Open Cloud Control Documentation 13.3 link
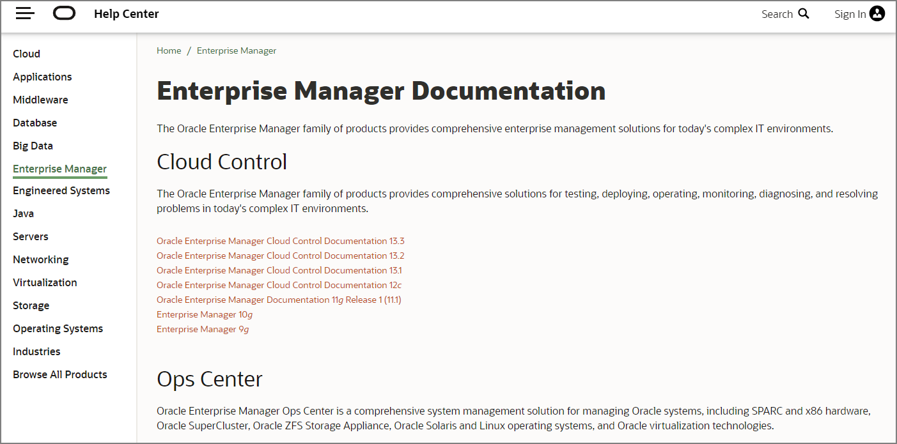This screenshot has height=444, width=897. 281,241
